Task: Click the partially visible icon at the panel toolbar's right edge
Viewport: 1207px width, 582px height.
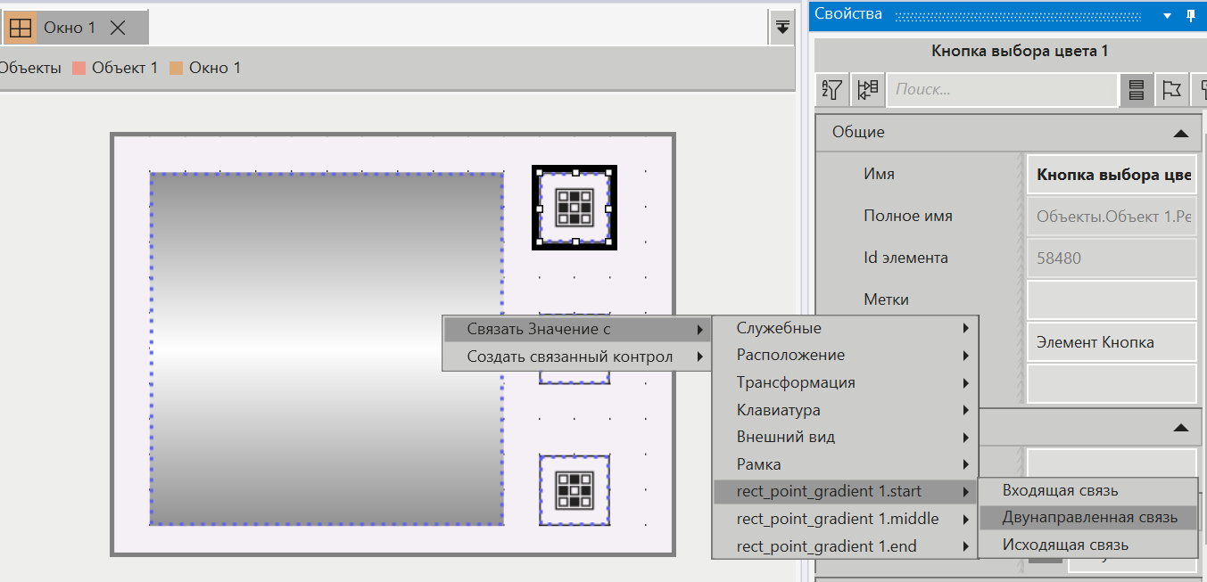Action: pyautogui.click(x=1203, y=89)
